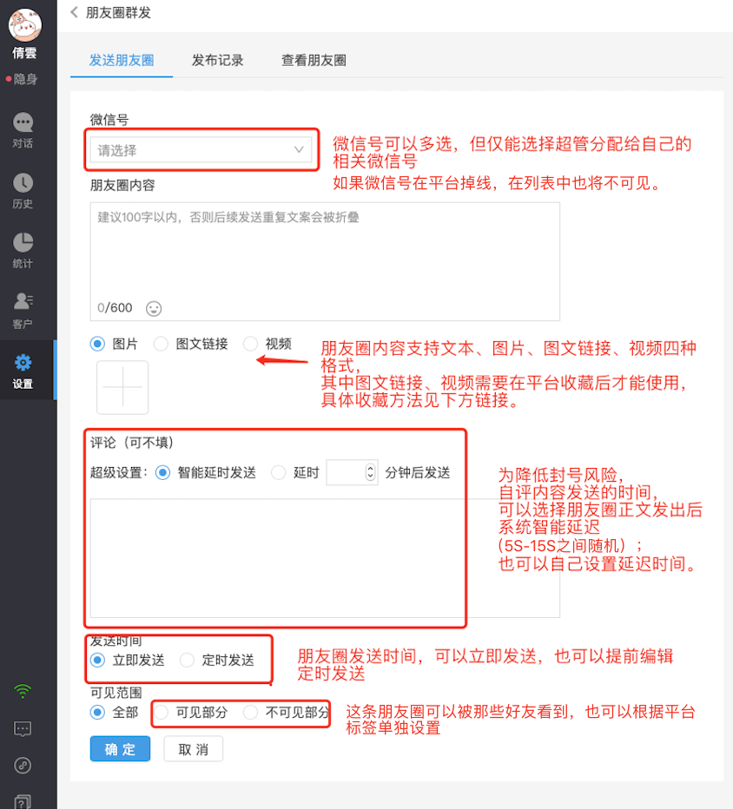Select 不可见部分 radio option
The image size is (733, 809).
(x=250, y=713)
